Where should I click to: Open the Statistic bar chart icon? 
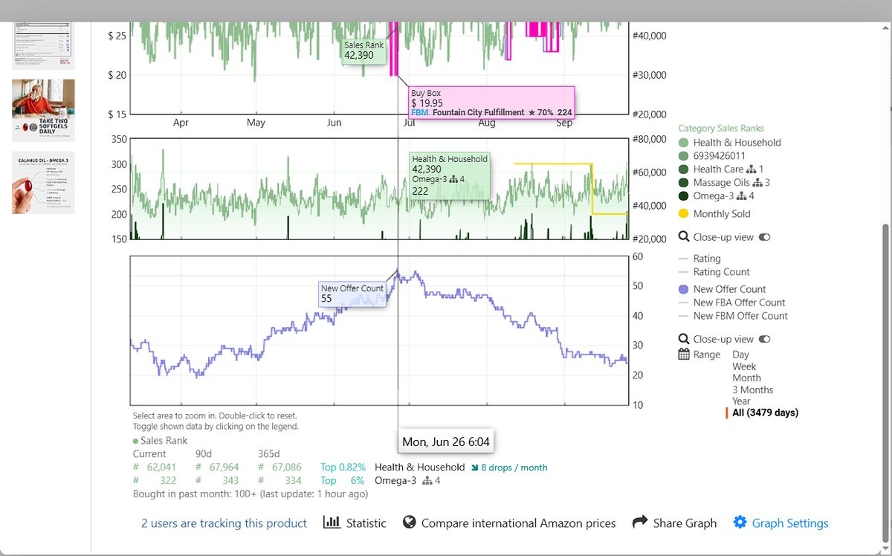point(332,523)
